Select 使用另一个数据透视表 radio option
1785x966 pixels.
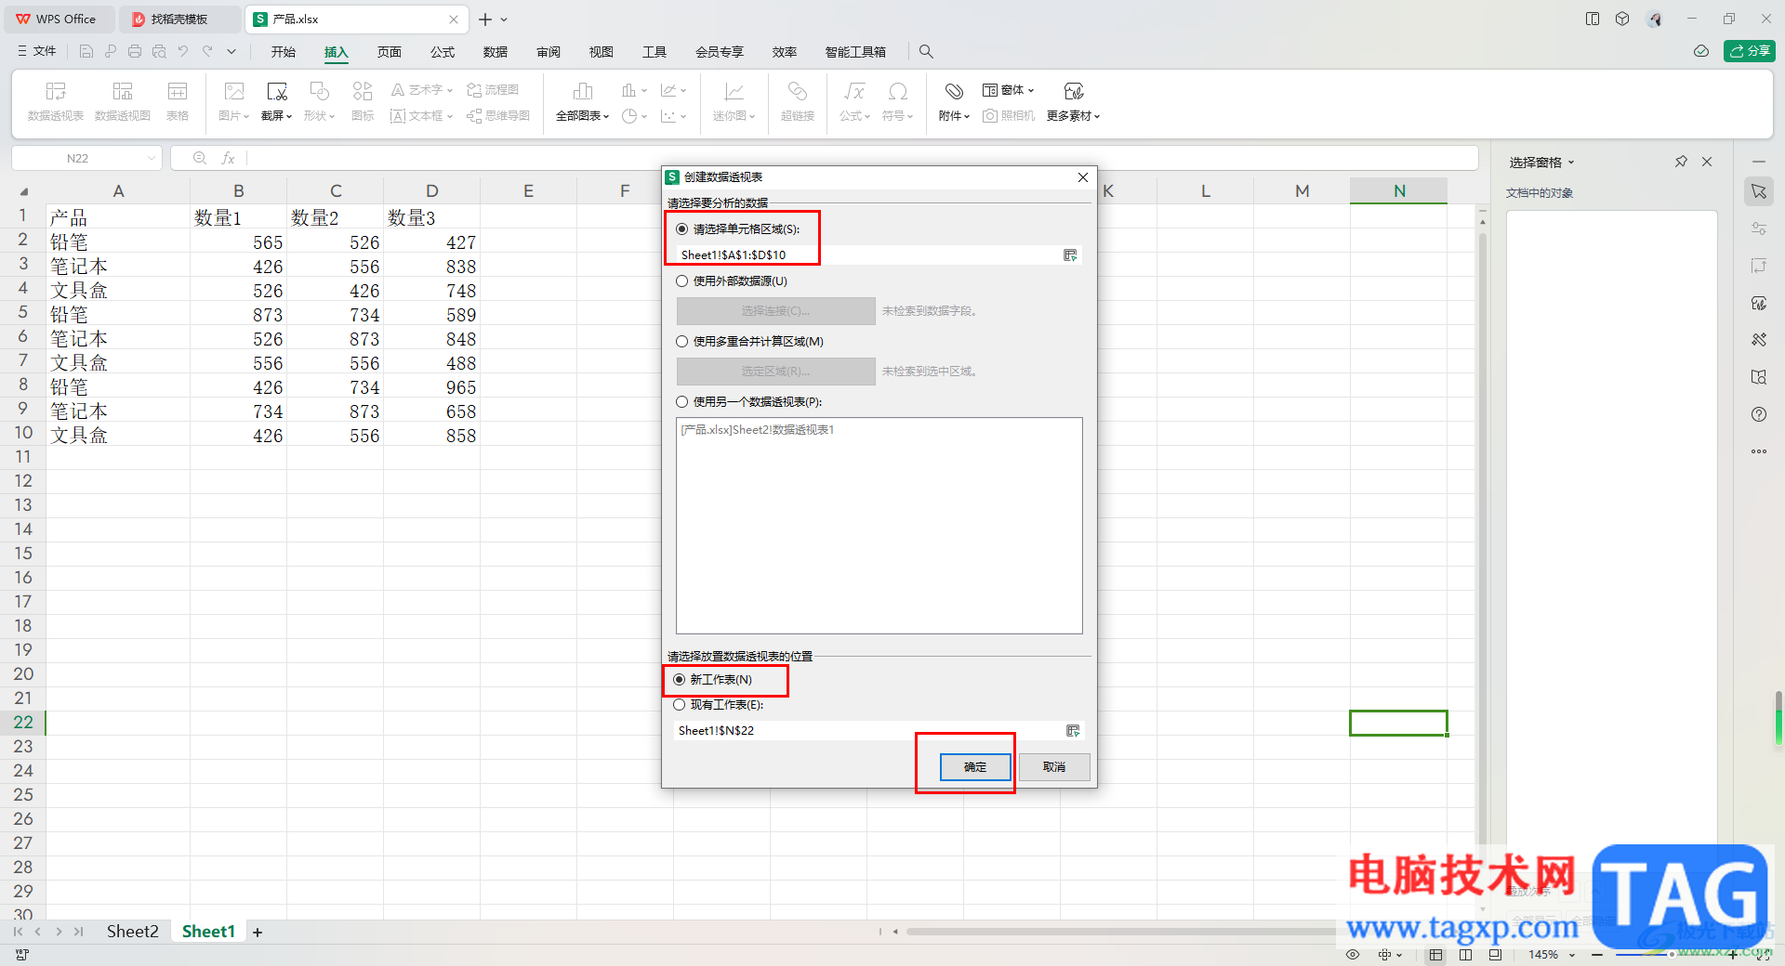tap(682, 402)
